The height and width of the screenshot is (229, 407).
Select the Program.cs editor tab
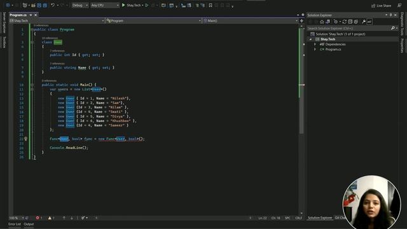[x=18, y=15]
